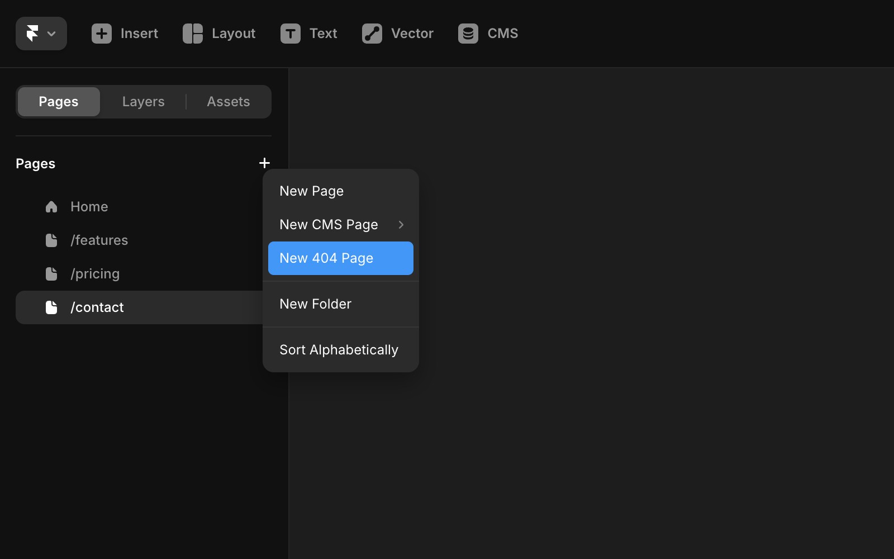This screenshot has width=894, height=559.
Task: Choose New Page from menu
Action: [341, 191]
